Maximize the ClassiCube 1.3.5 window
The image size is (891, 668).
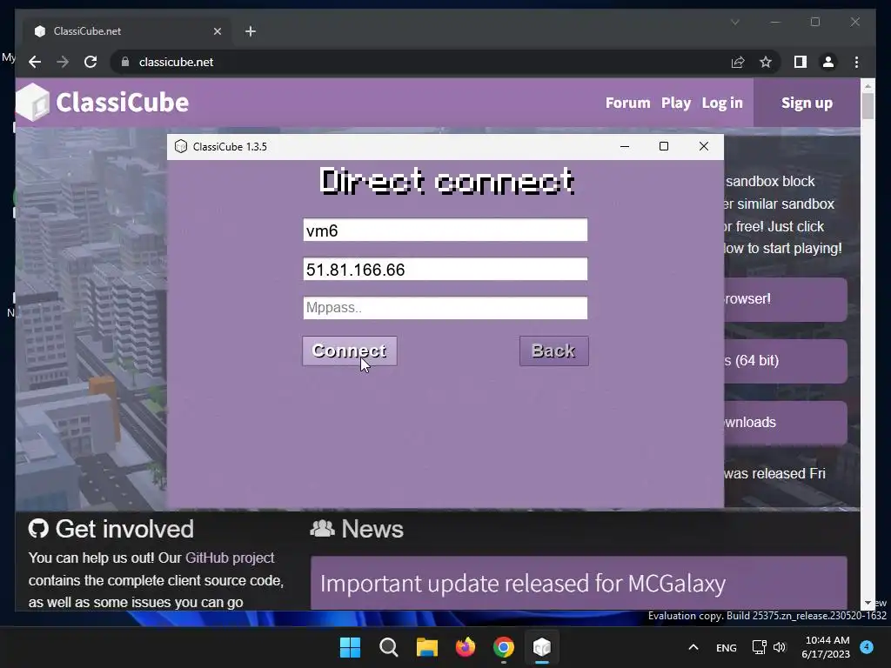(x=664, y=146)
